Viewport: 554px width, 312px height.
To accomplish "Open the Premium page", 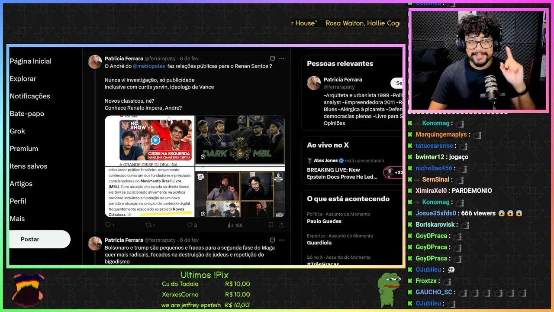I will pos(24,149).
